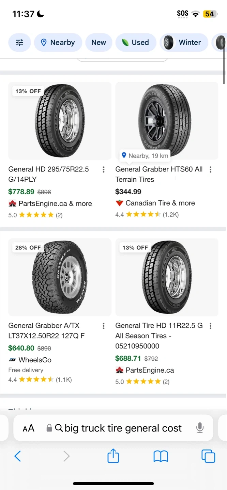Viewport: 227px width, 490px height.
Task: Open General Grabber HTS60 All Terrain Tires link
Action: coord(159,174)
